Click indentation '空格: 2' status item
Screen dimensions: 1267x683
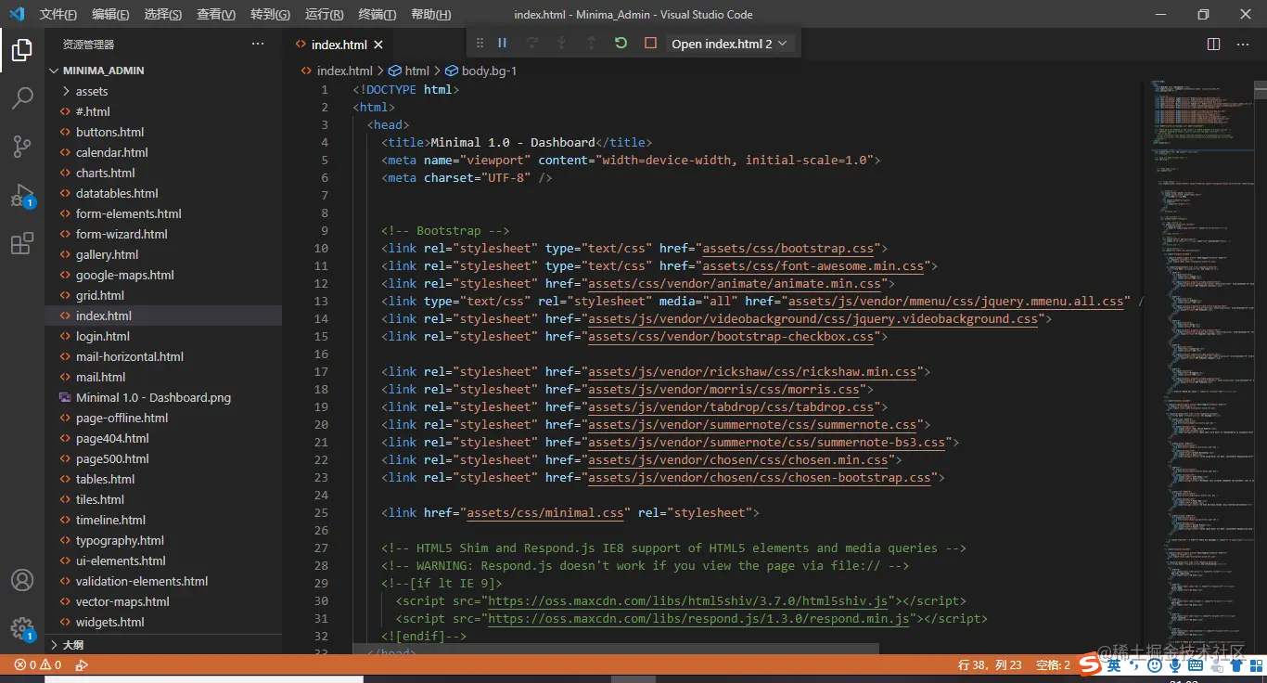[1053, 664]
